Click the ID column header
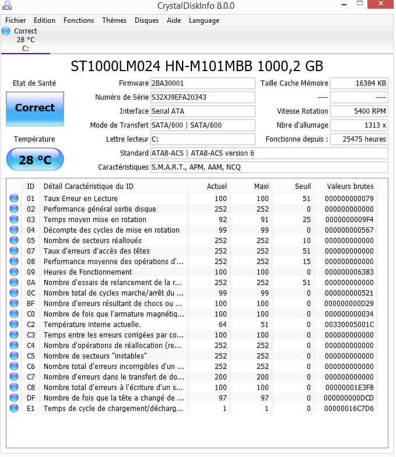The width and height of the screenshot is (396, 457). pos(30,187)
